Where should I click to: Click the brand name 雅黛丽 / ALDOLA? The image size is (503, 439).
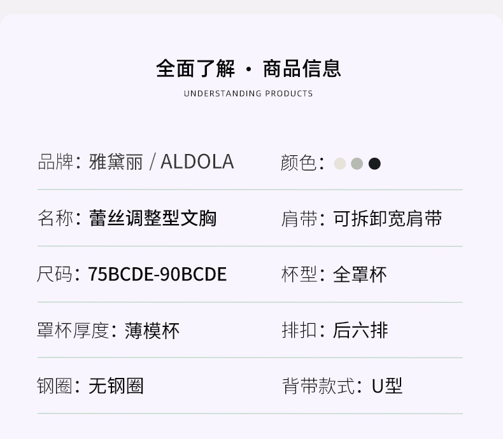(x=161, y=162)
